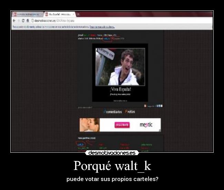Open a new tab with the new-tab button
The width and height of the screenshot is (224, 190).
coord(78,14)
